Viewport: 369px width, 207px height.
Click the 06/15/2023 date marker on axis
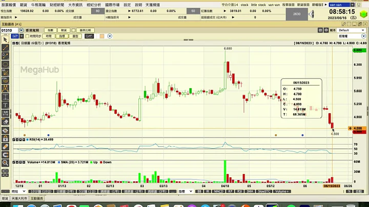click(x=332, y=186)
